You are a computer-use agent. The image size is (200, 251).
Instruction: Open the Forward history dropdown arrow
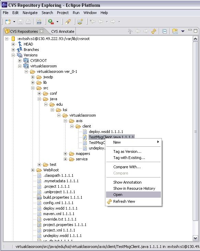tap(119, 22)
